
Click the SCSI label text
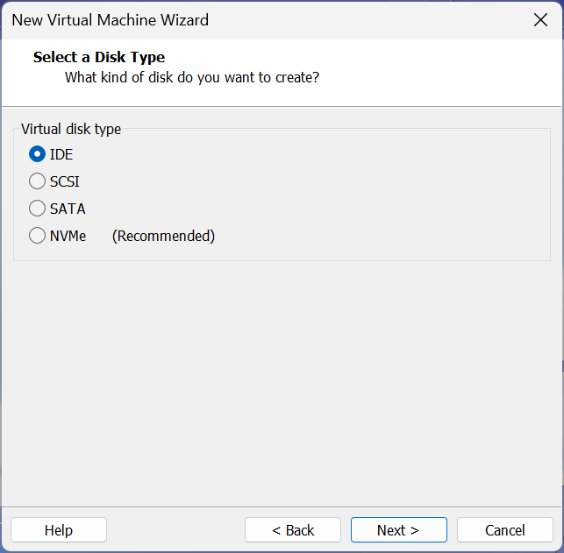pos(64,181)
